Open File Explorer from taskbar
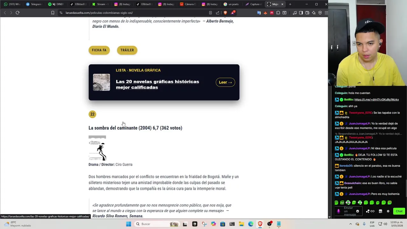407x229 pixels. coord(241,224)
